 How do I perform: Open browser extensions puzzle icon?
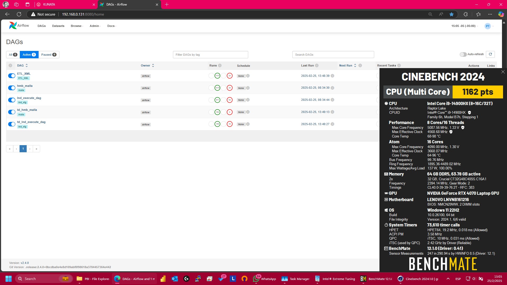point(466,14)
